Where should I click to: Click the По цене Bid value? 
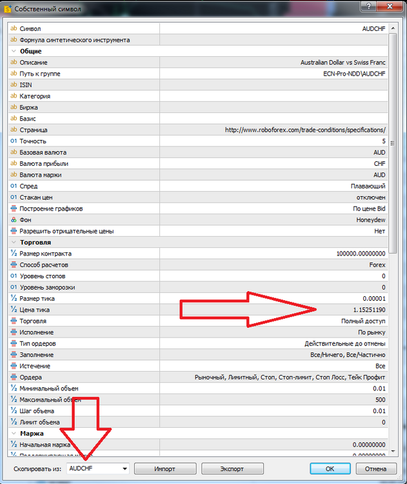[x=369, y=208]
